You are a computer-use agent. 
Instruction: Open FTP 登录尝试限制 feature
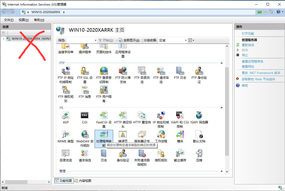(x=104, y=75)
